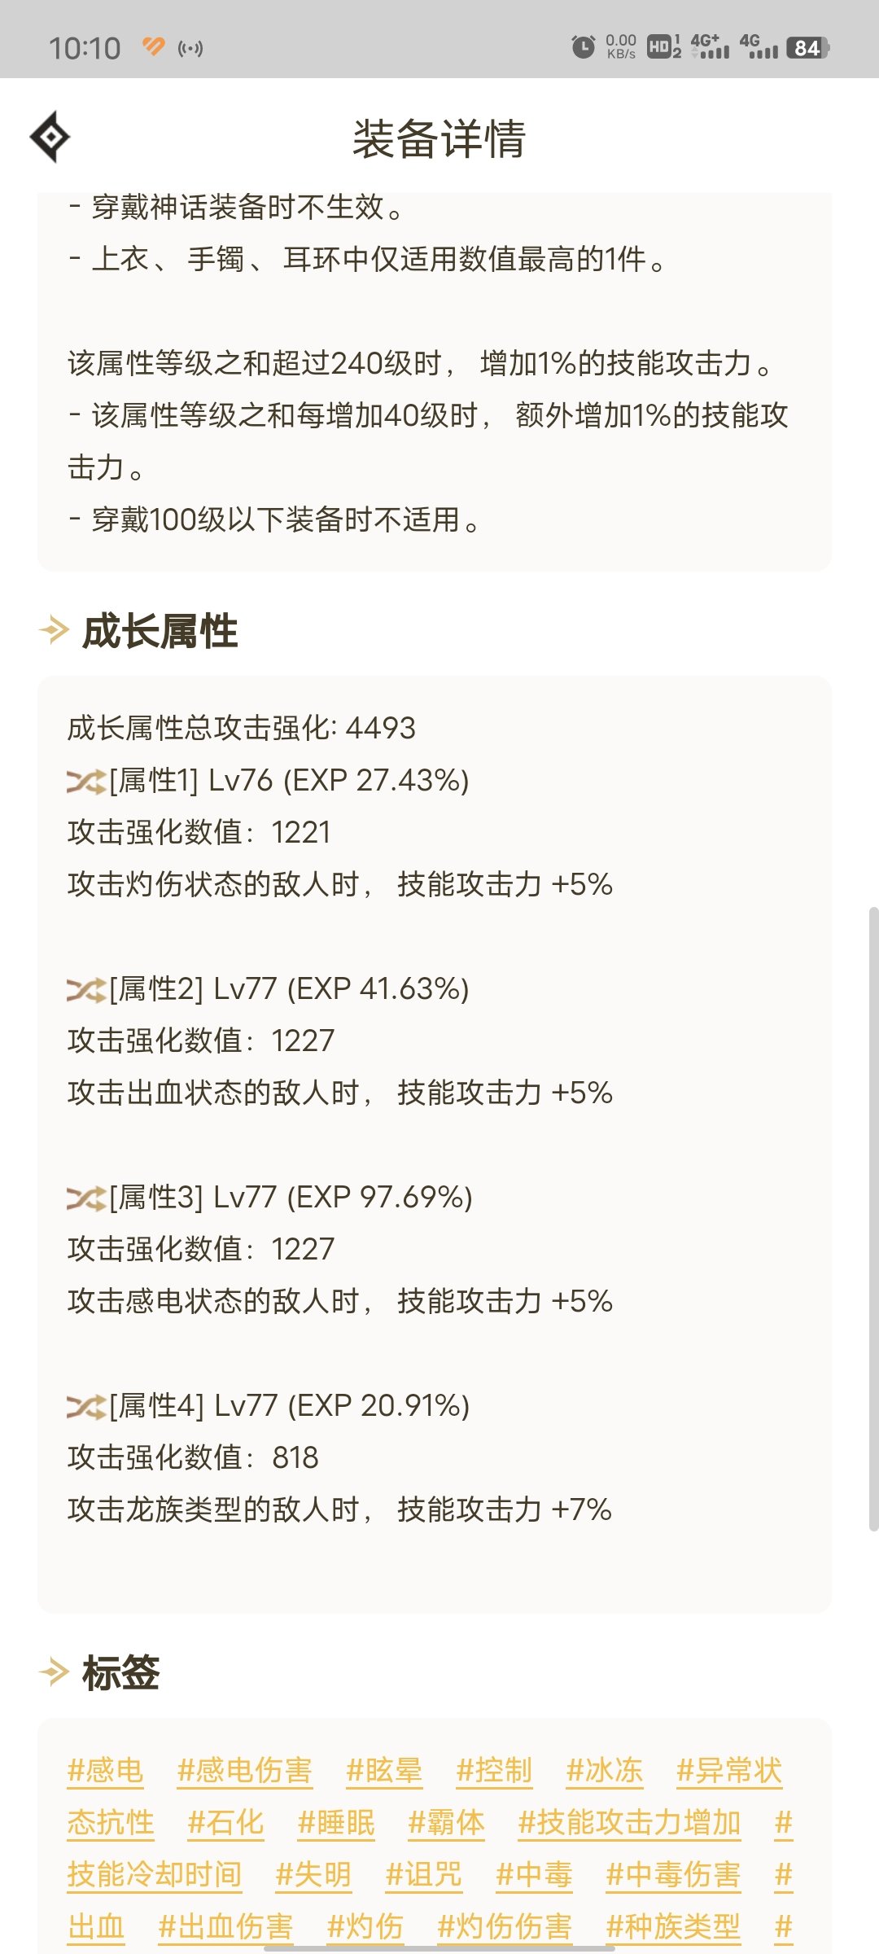879x1954 pixels.
Task: Select the shuffle icon next to 属性2
Action: (x=87, y=990)
